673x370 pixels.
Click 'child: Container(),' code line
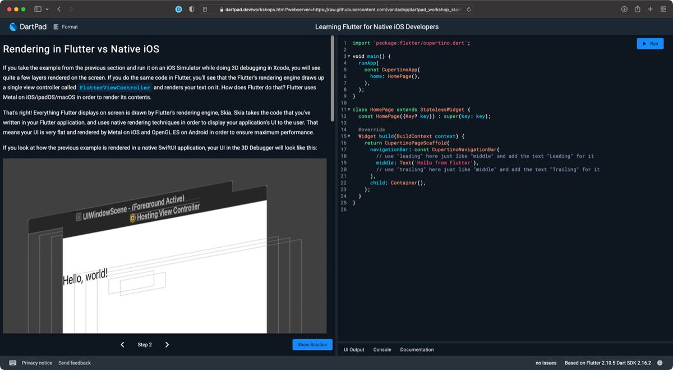398,182
